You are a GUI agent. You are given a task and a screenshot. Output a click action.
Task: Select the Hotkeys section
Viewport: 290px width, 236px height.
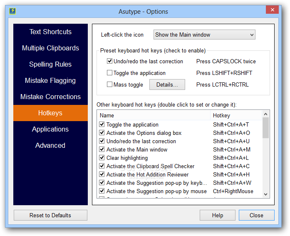pyautogui.click(x=50, y=113)
